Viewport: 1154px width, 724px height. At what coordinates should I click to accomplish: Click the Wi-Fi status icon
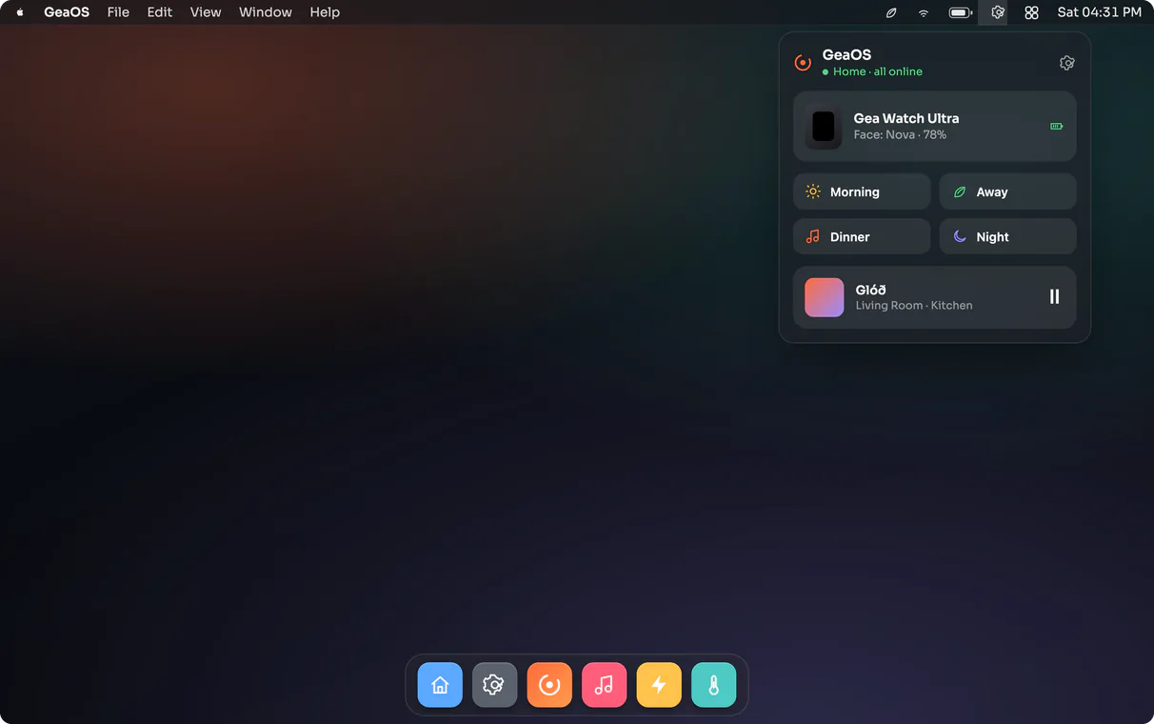pos(924,12)
